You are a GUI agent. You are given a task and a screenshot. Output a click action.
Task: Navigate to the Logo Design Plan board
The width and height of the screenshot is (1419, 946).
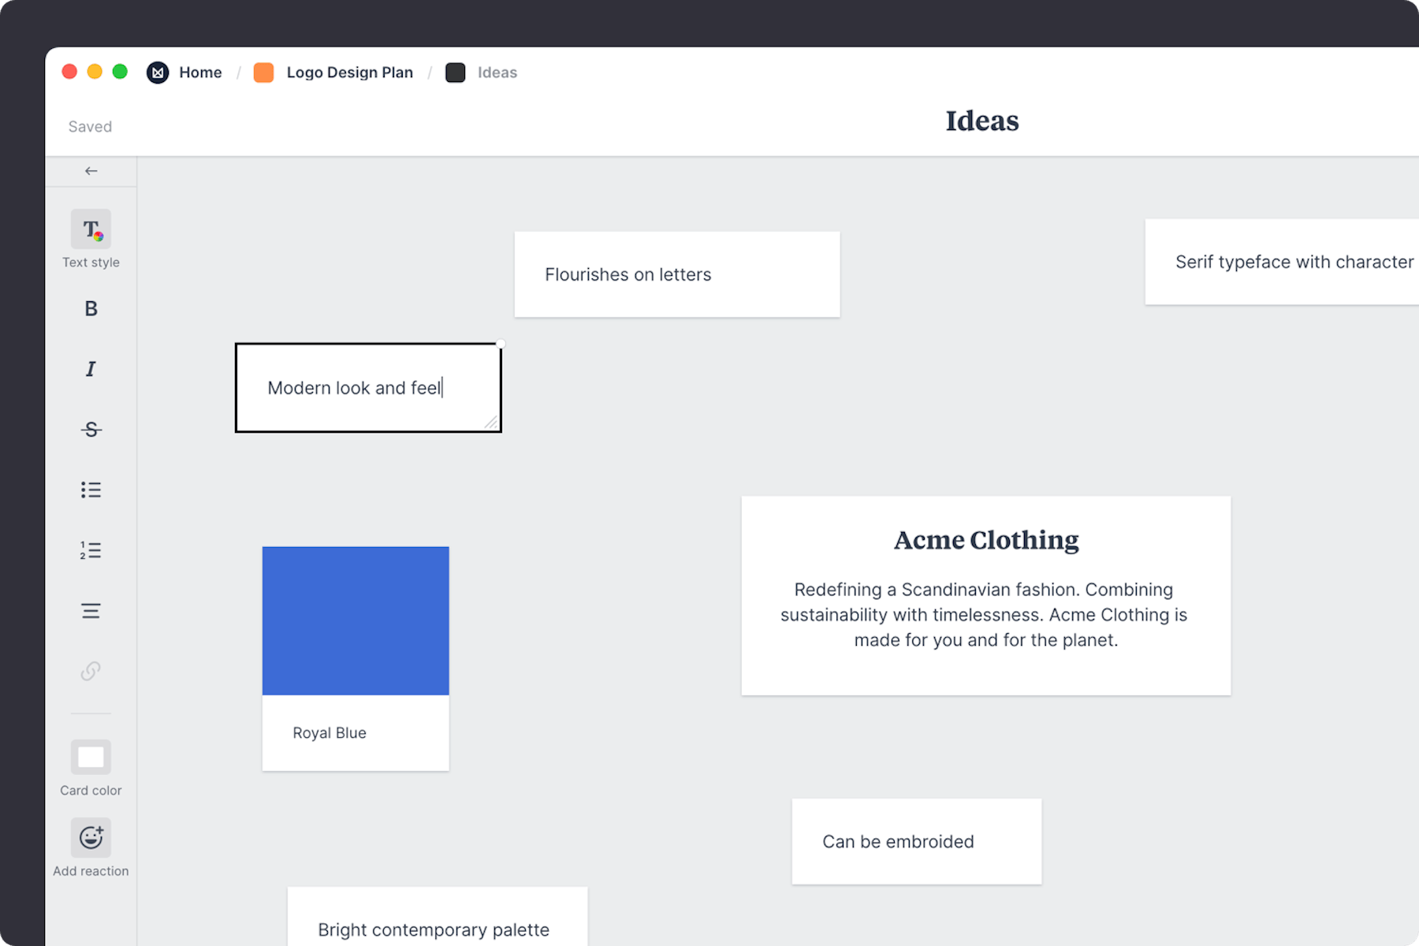pyautogui.click(x=350, y=72)
